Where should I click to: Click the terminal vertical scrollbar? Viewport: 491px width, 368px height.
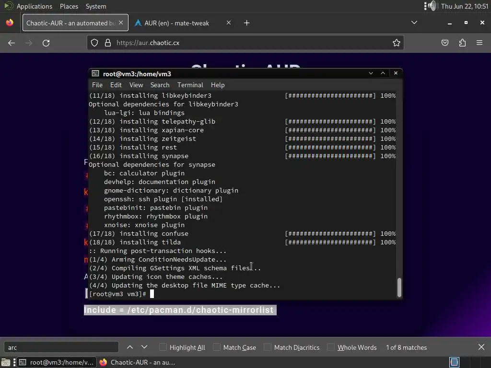click(x=399, y=287)
